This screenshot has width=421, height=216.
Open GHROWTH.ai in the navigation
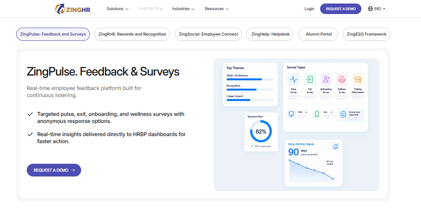coord(150,9)
